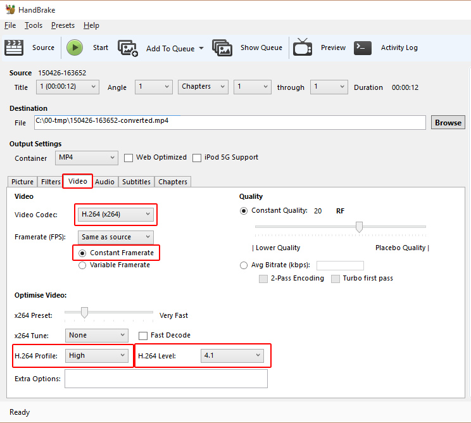Viewport: 471px width, 423px height.
Task: Open the Chapters range type dropdown
Action: point(203,87)
